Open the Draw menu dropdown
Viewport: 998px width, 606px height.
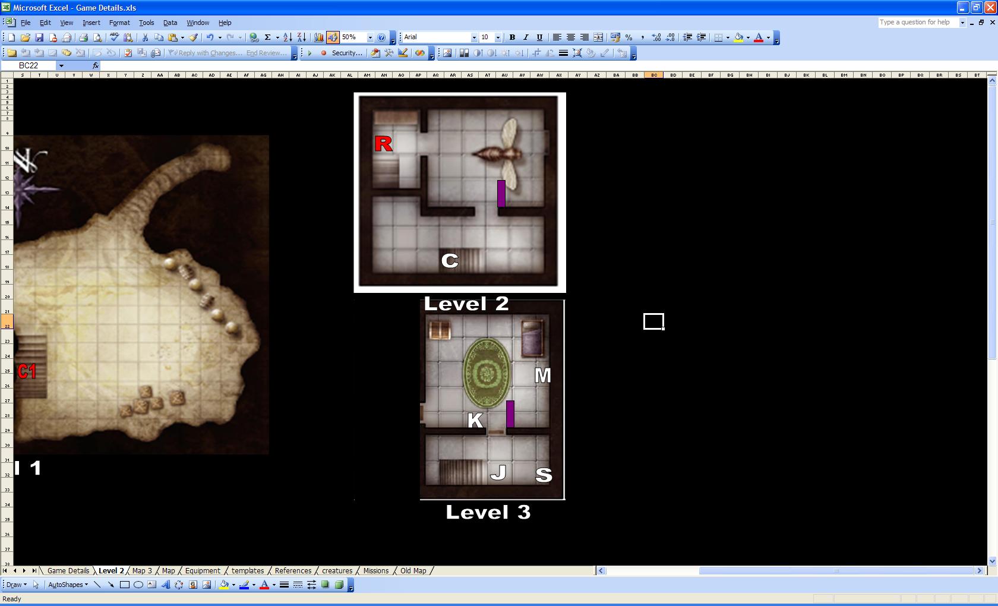tap(16, 585)
